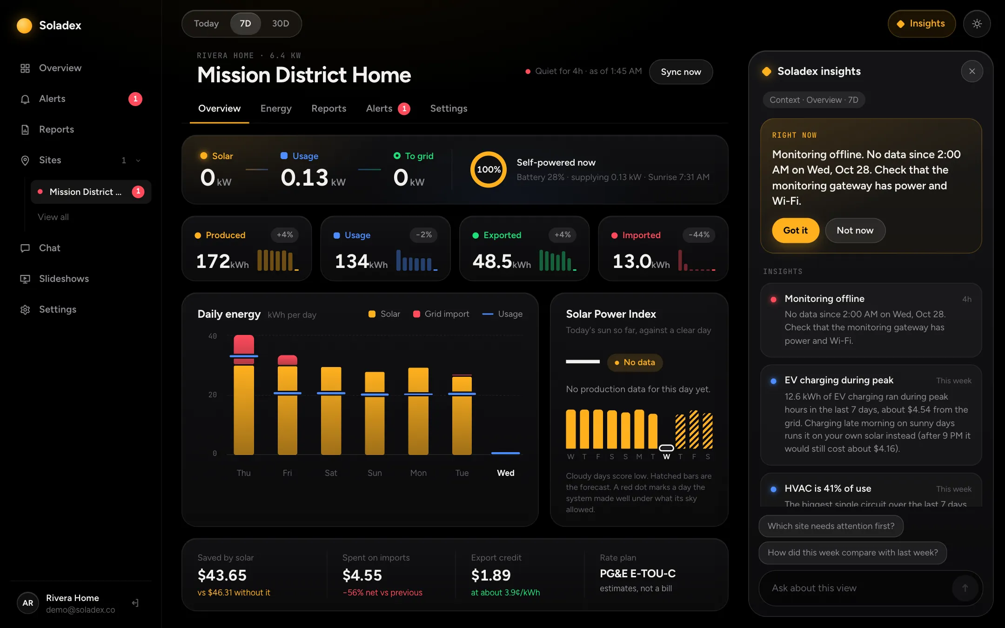Click the Slideshows presentation icon

point(25,279)
